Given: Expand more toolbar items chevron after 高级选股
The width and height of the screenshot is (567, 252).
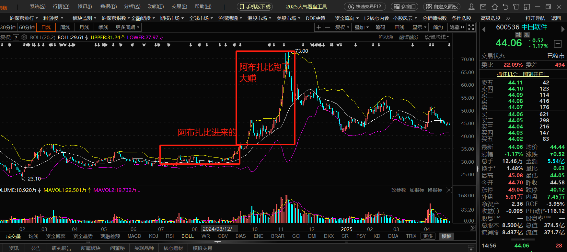Looking at the screenshot, I should [x=508, y=18].
